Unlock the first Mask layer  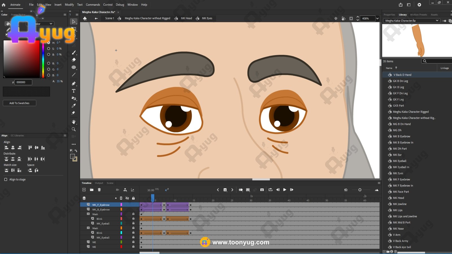(133, 214)
